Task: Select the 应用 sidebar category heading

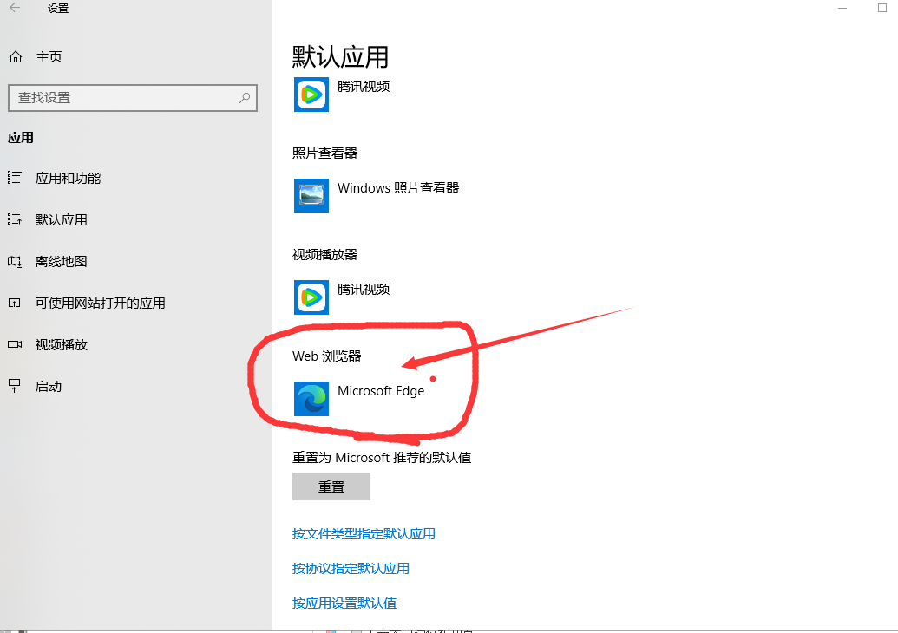Action: pos(21,137)
